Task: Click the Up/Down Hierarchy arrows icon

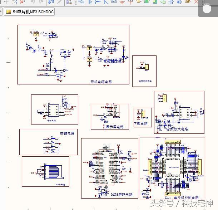Action: 51,2
